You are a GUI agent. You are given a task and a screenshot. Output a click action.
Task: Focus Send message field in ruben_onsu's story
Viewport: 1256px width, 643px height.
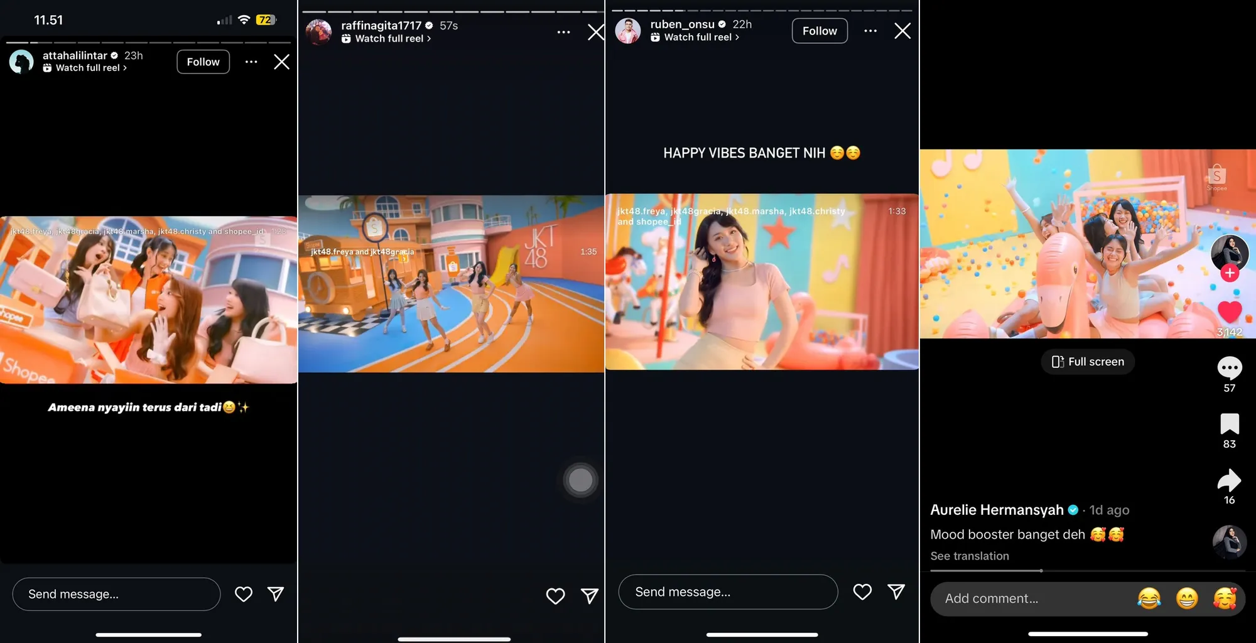[x=728, y=592]
